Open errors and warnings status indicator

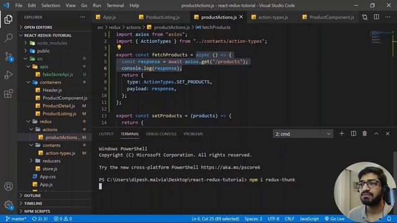coord(63,219)
